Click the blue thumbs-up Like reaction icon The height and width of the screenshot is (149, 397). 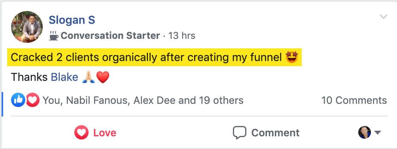coord(18,100)
